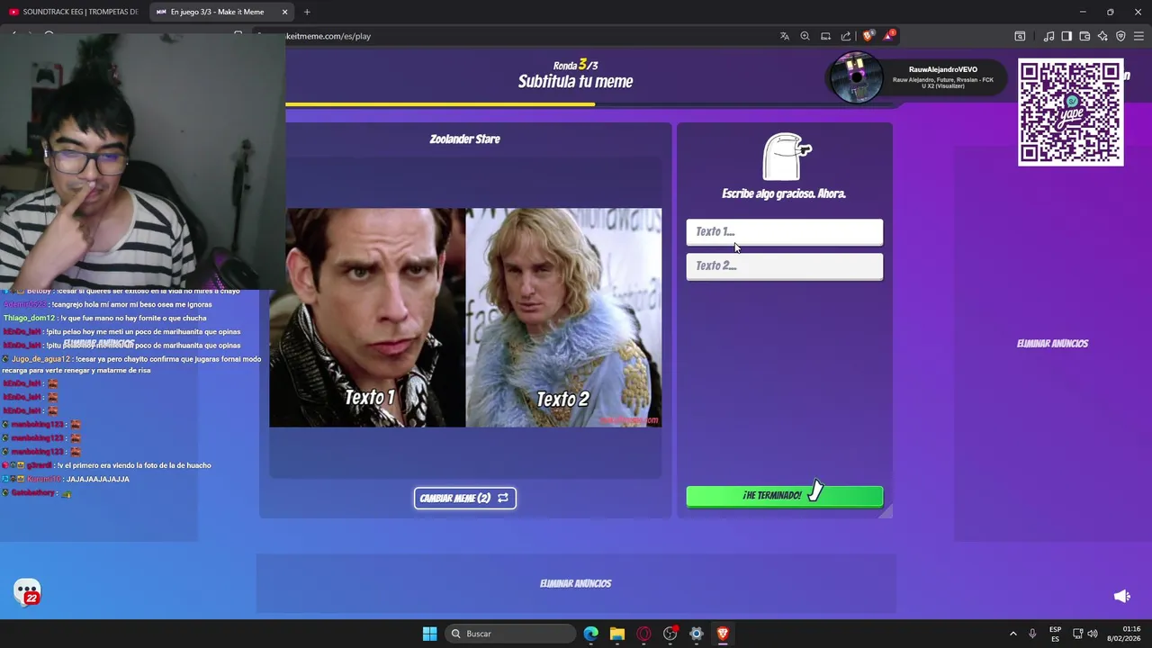Click the 'Zoolander Stare' meme title
Screen dimensions: 1152x648
coord(464,139)
